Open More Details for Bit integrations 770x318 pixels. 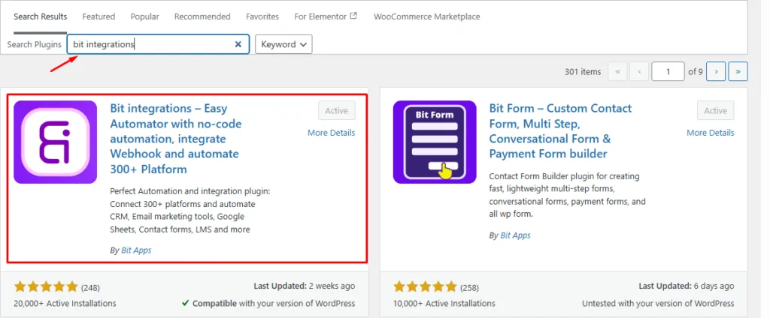(x=331, y=133)
